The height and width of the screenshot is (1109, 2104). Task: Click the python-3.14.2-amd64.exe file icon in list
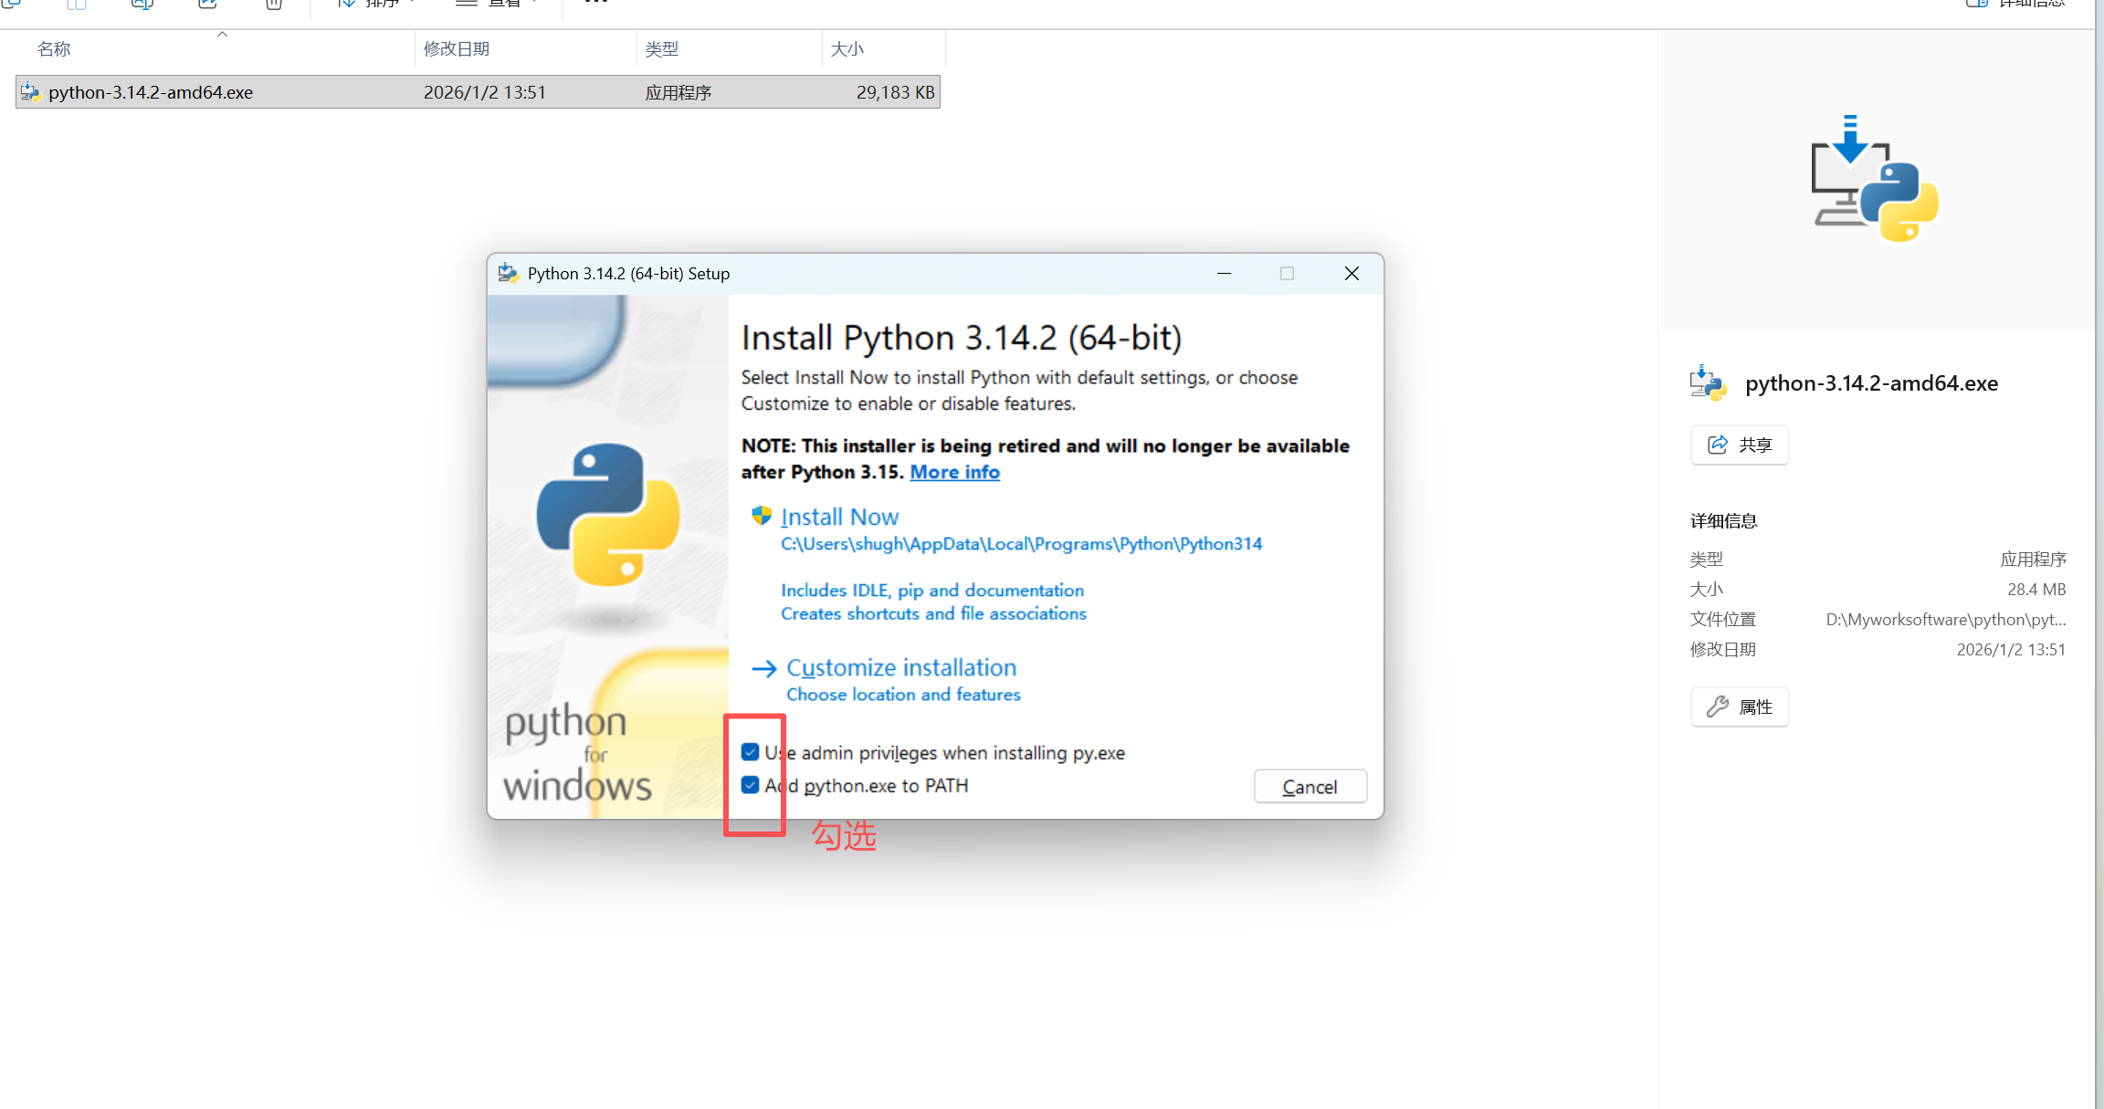31,92
